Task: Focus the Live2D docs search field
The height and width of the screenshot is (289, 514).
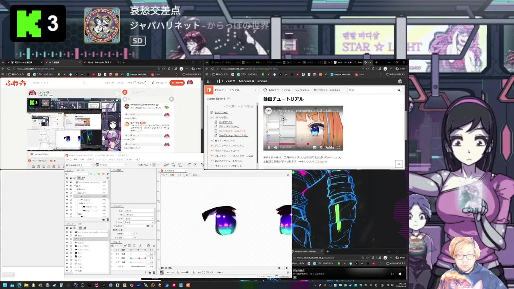Action: coord(371,90)
